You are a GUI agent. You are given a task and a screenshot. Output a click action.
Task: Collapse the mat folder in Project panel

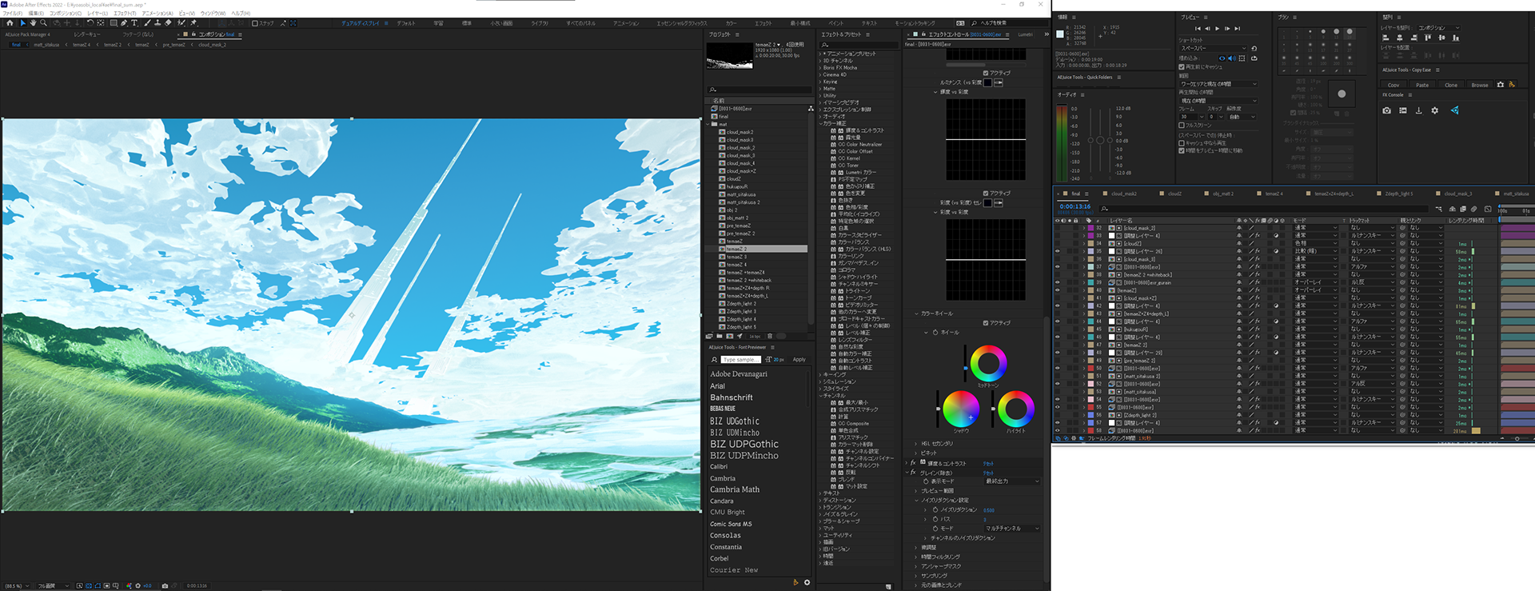point(708,124)
